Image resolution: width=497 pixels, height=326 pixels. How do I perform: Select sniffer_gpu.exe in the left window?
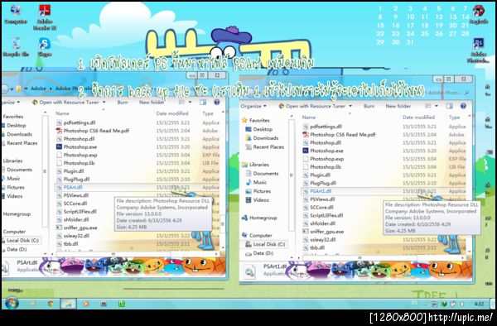point(80,228)
